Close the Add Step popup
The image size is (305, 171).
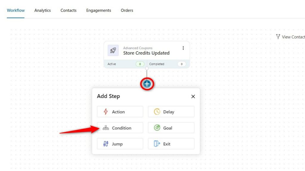(x=193, y=97)
